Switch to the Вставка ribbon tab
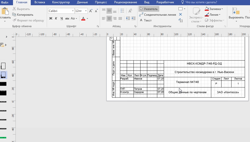 coord(40,2)
